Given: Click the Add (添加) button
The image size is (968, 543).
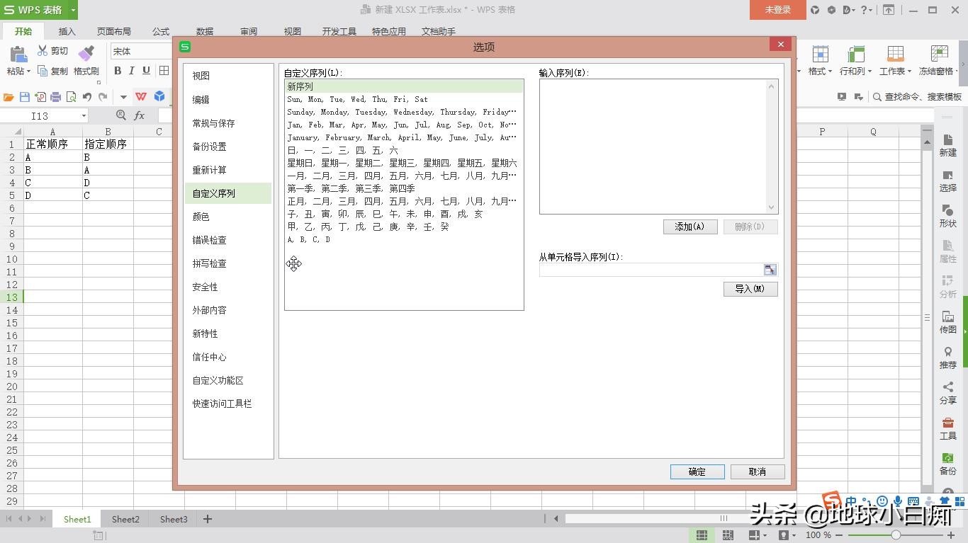Looking at the screenshot, I should pyautogui.click(x=690, y=227).
